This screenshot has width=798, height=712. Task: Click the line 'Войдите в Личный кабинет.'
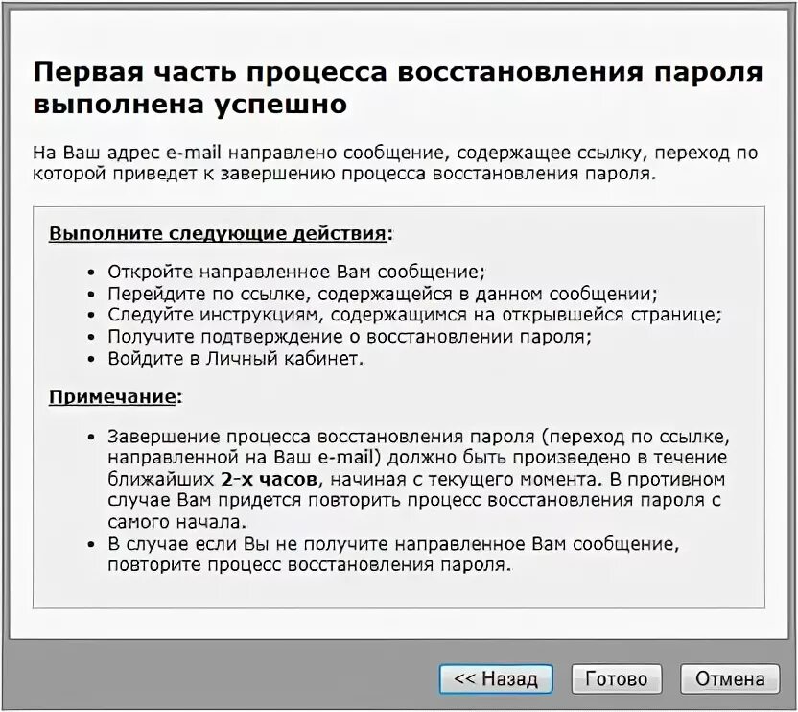pos(236,359)
